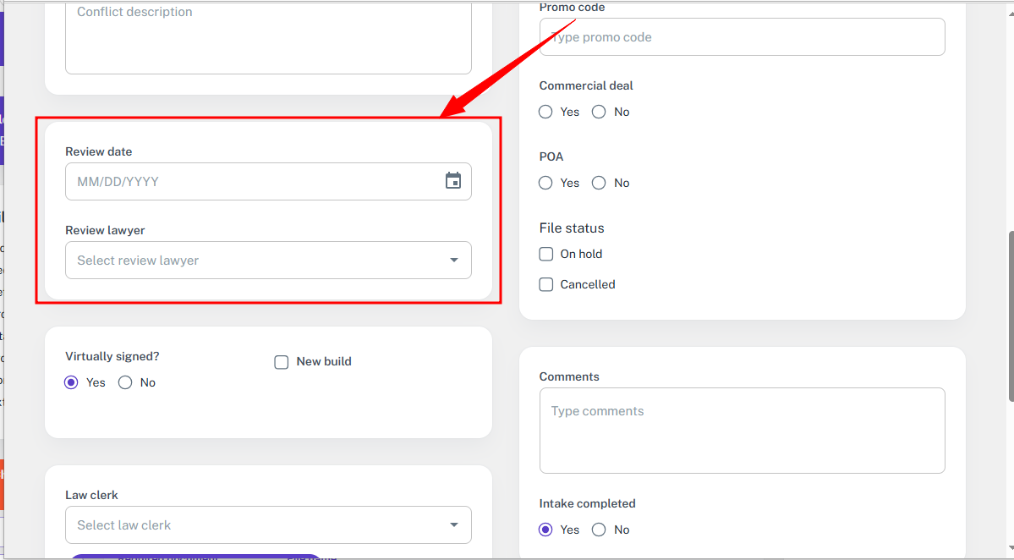Image resolution: width=1014 pixels, height=560 pixels.
Task: Click the MM/DD/YYYY Review date field
Action: 254,182
